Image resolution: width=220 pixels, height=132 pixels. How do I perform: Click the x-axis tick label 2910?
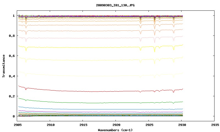coord(51,125)
